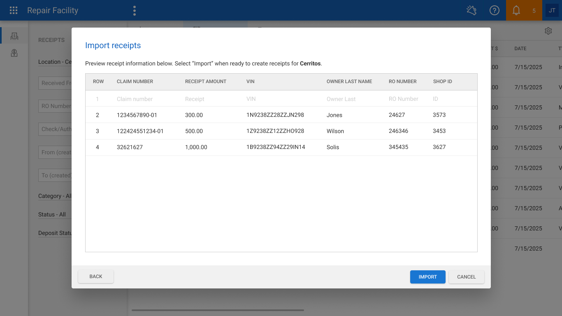Click owner last name Jones
This screenshot has height=316, width=562.
(334, 115)
